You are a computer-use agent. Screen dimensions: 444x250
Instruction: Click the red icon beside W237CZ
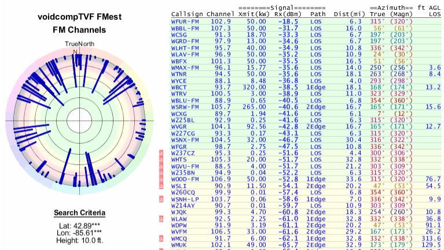[x=162, y=153]
